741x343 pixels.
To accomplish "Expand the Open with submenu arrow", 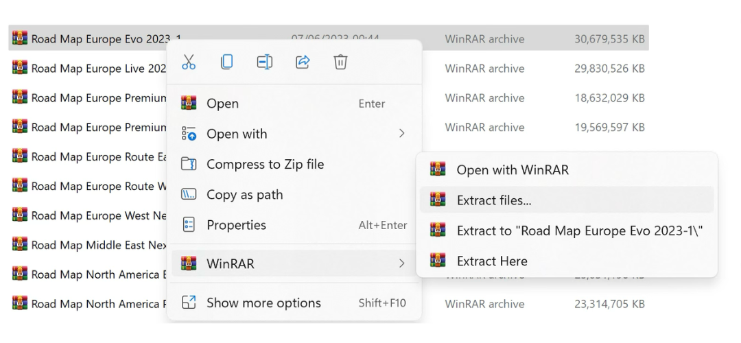I will pyautogui.click(x=402, y=134).
